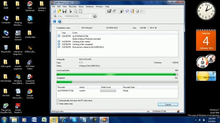Check the 'Verify written data' checkbox

[57, 104]
